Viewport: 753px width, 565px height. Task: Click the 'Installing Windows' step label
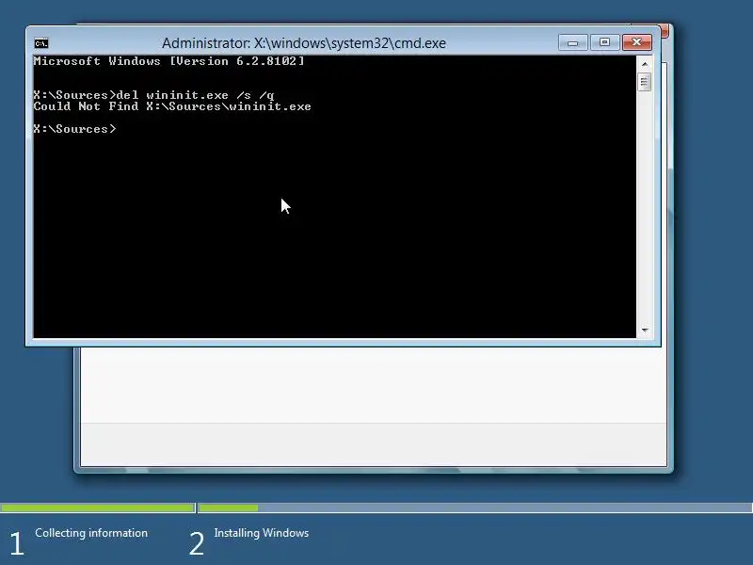click(262, 533)
